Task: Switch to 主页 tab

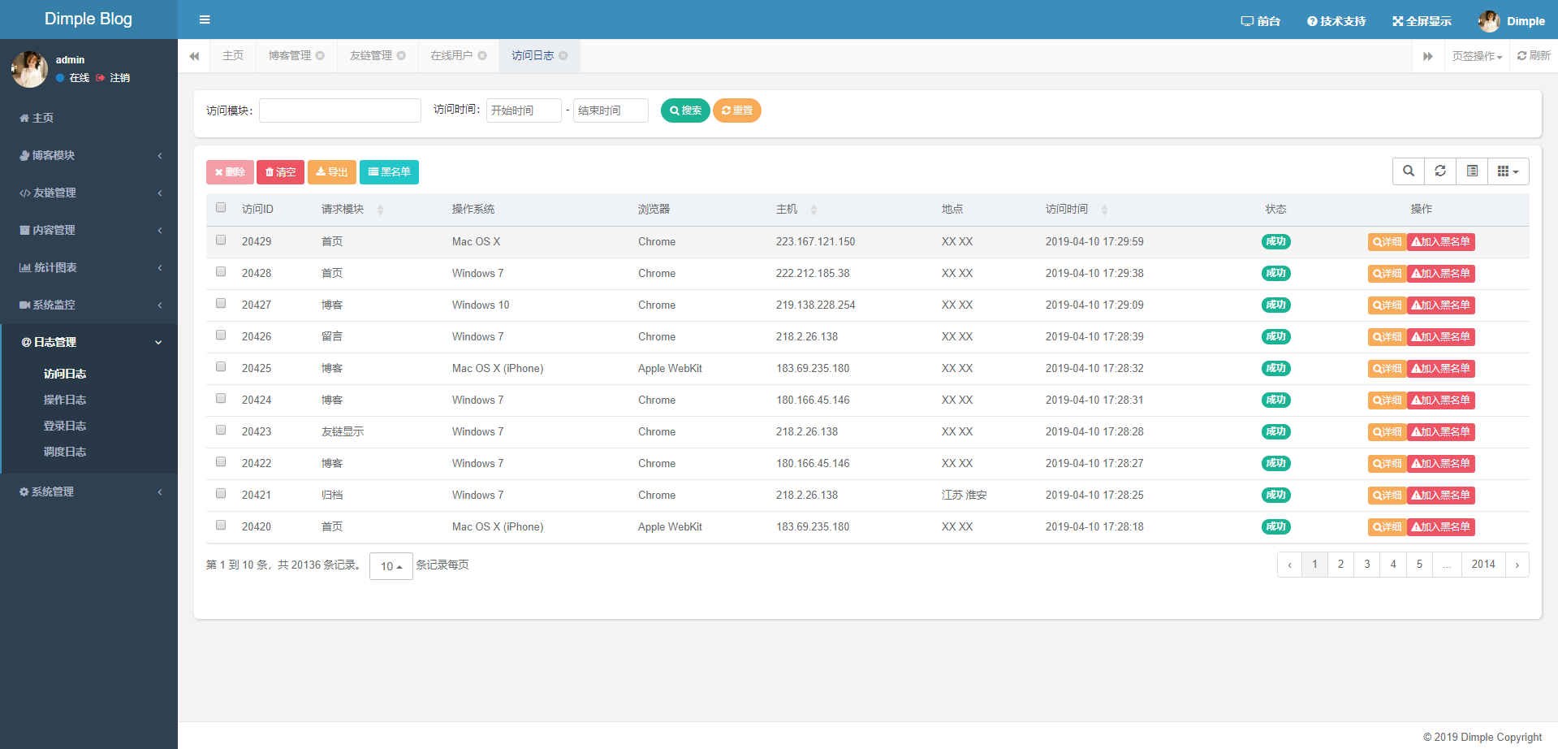Action: (233, 55)
